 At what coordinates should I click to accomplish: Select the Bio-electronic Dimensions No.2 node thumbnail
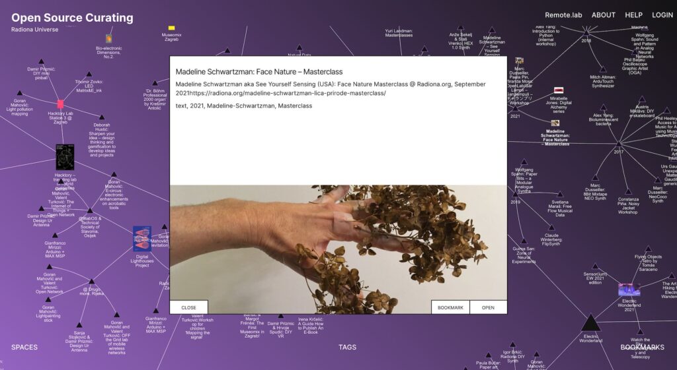tap(109, 39)
